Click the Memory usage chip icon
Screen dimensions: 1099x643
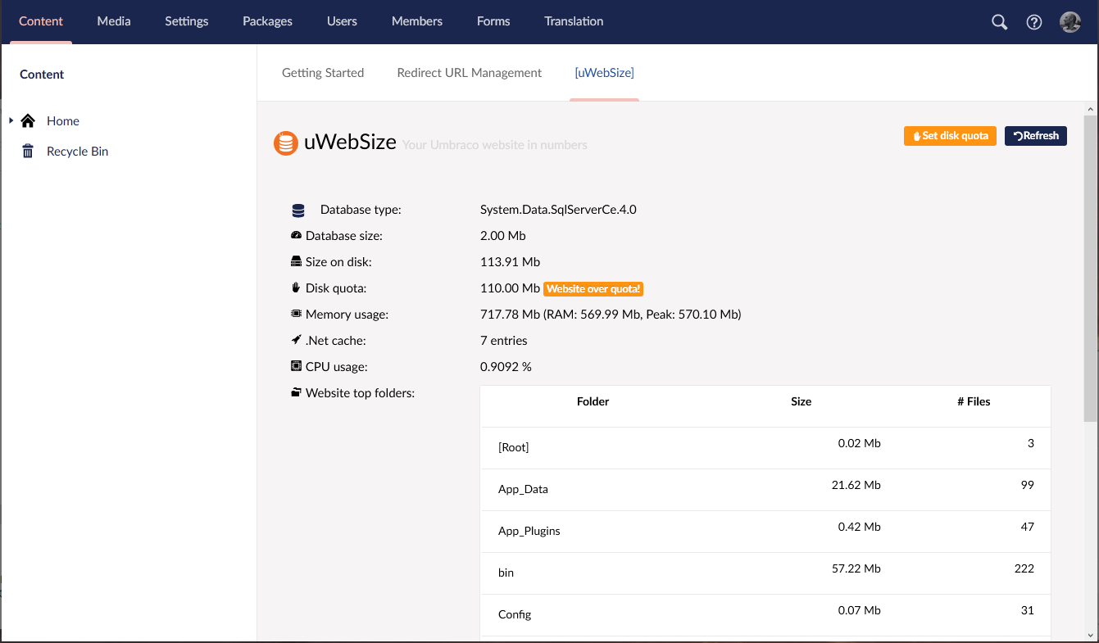[x=297, y=315]
